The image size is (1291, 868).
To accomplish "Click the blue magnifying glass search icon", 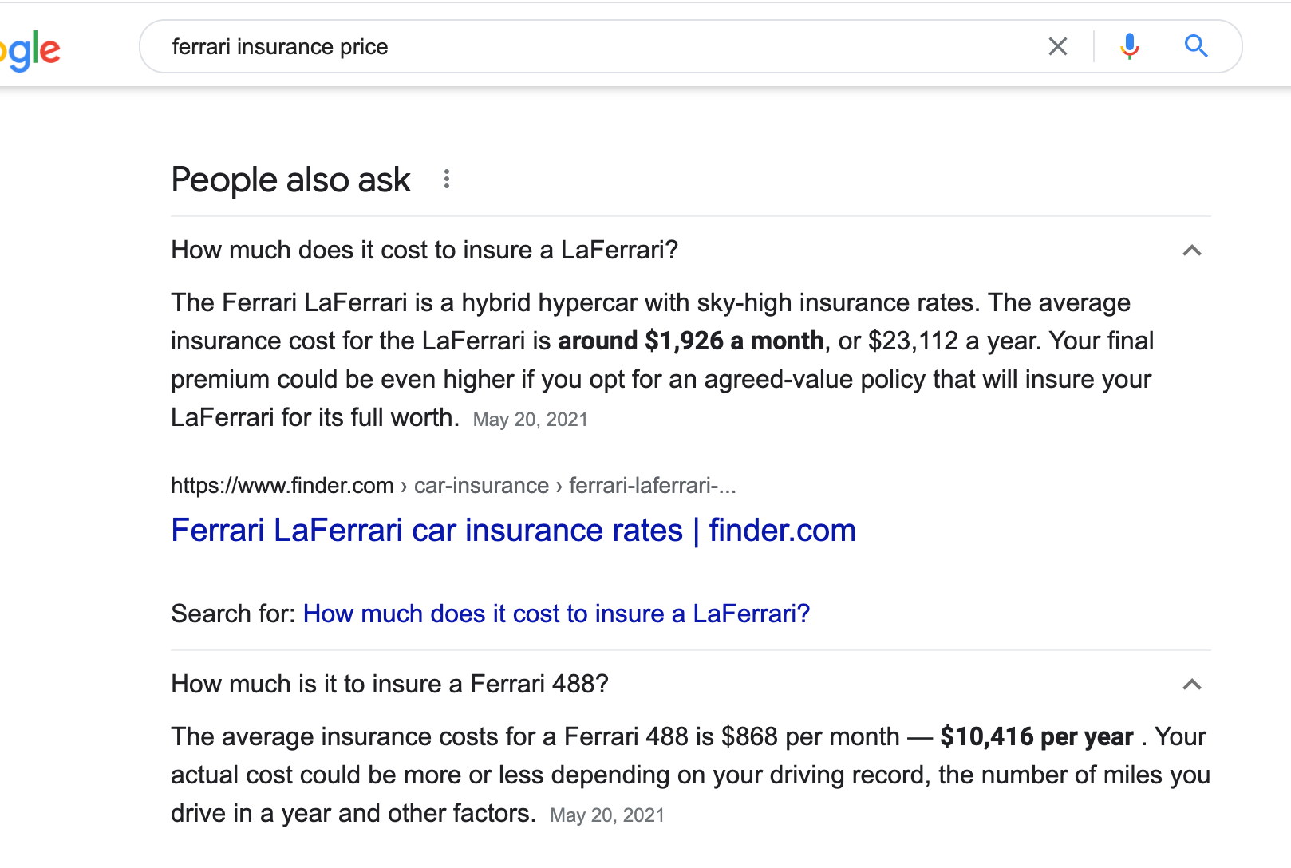I will pyautogui.click(x=1196, y=46).
